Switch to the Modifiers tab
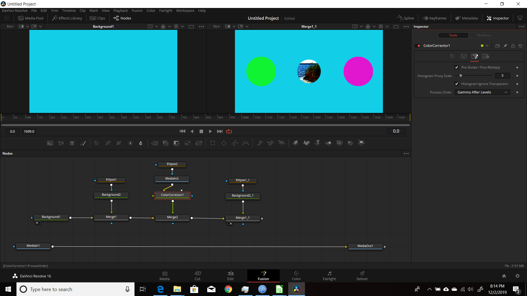 (x=484, y=35)
